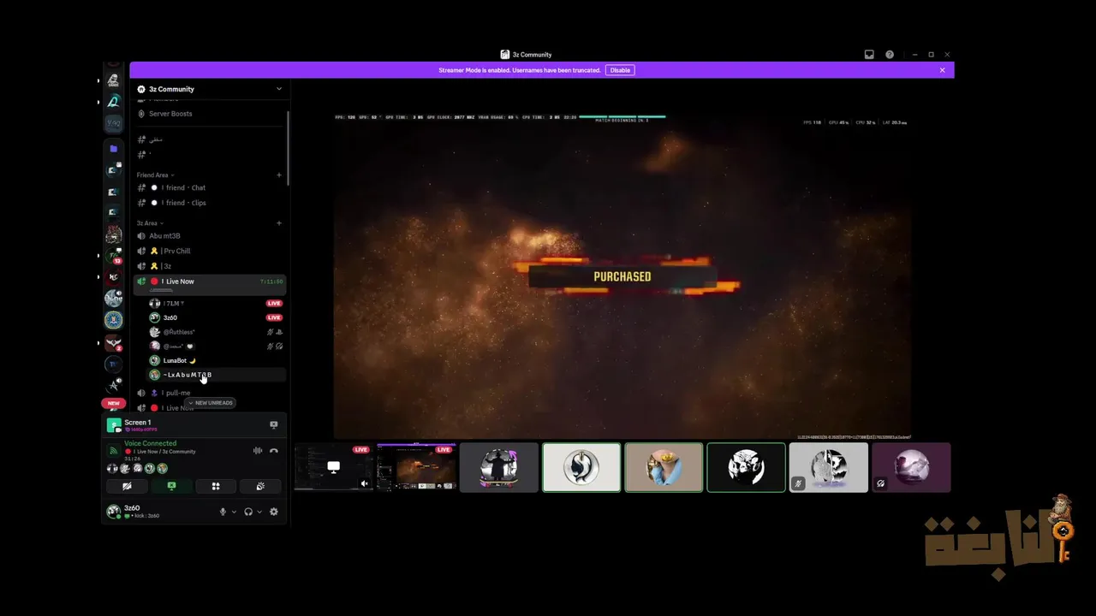Screen dimensions: 1096x616
Task: Select the beige participant tile
Action: [664, 467]
